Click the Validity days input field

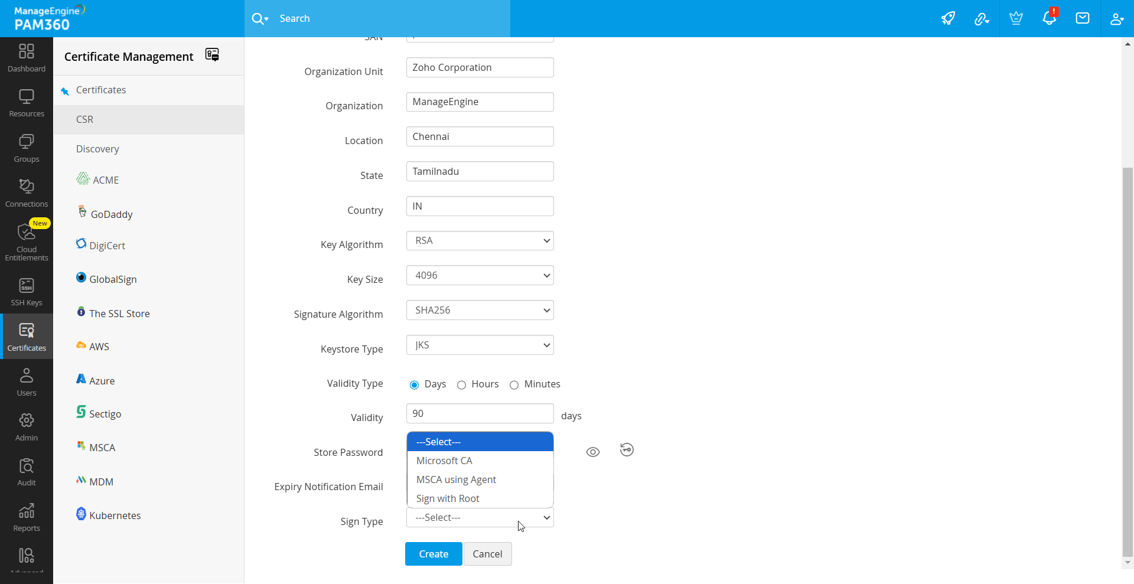pos(480,413)
